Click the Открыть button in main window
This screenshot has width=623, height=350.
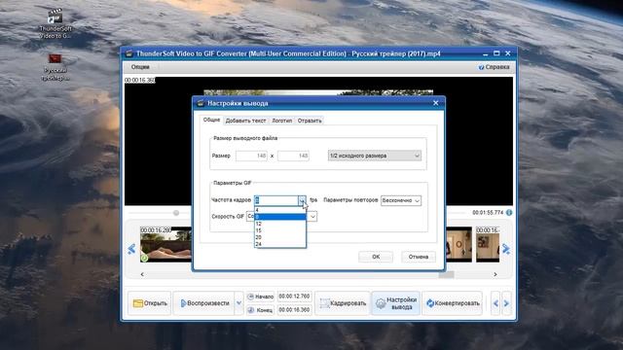(x=150, y=303)
